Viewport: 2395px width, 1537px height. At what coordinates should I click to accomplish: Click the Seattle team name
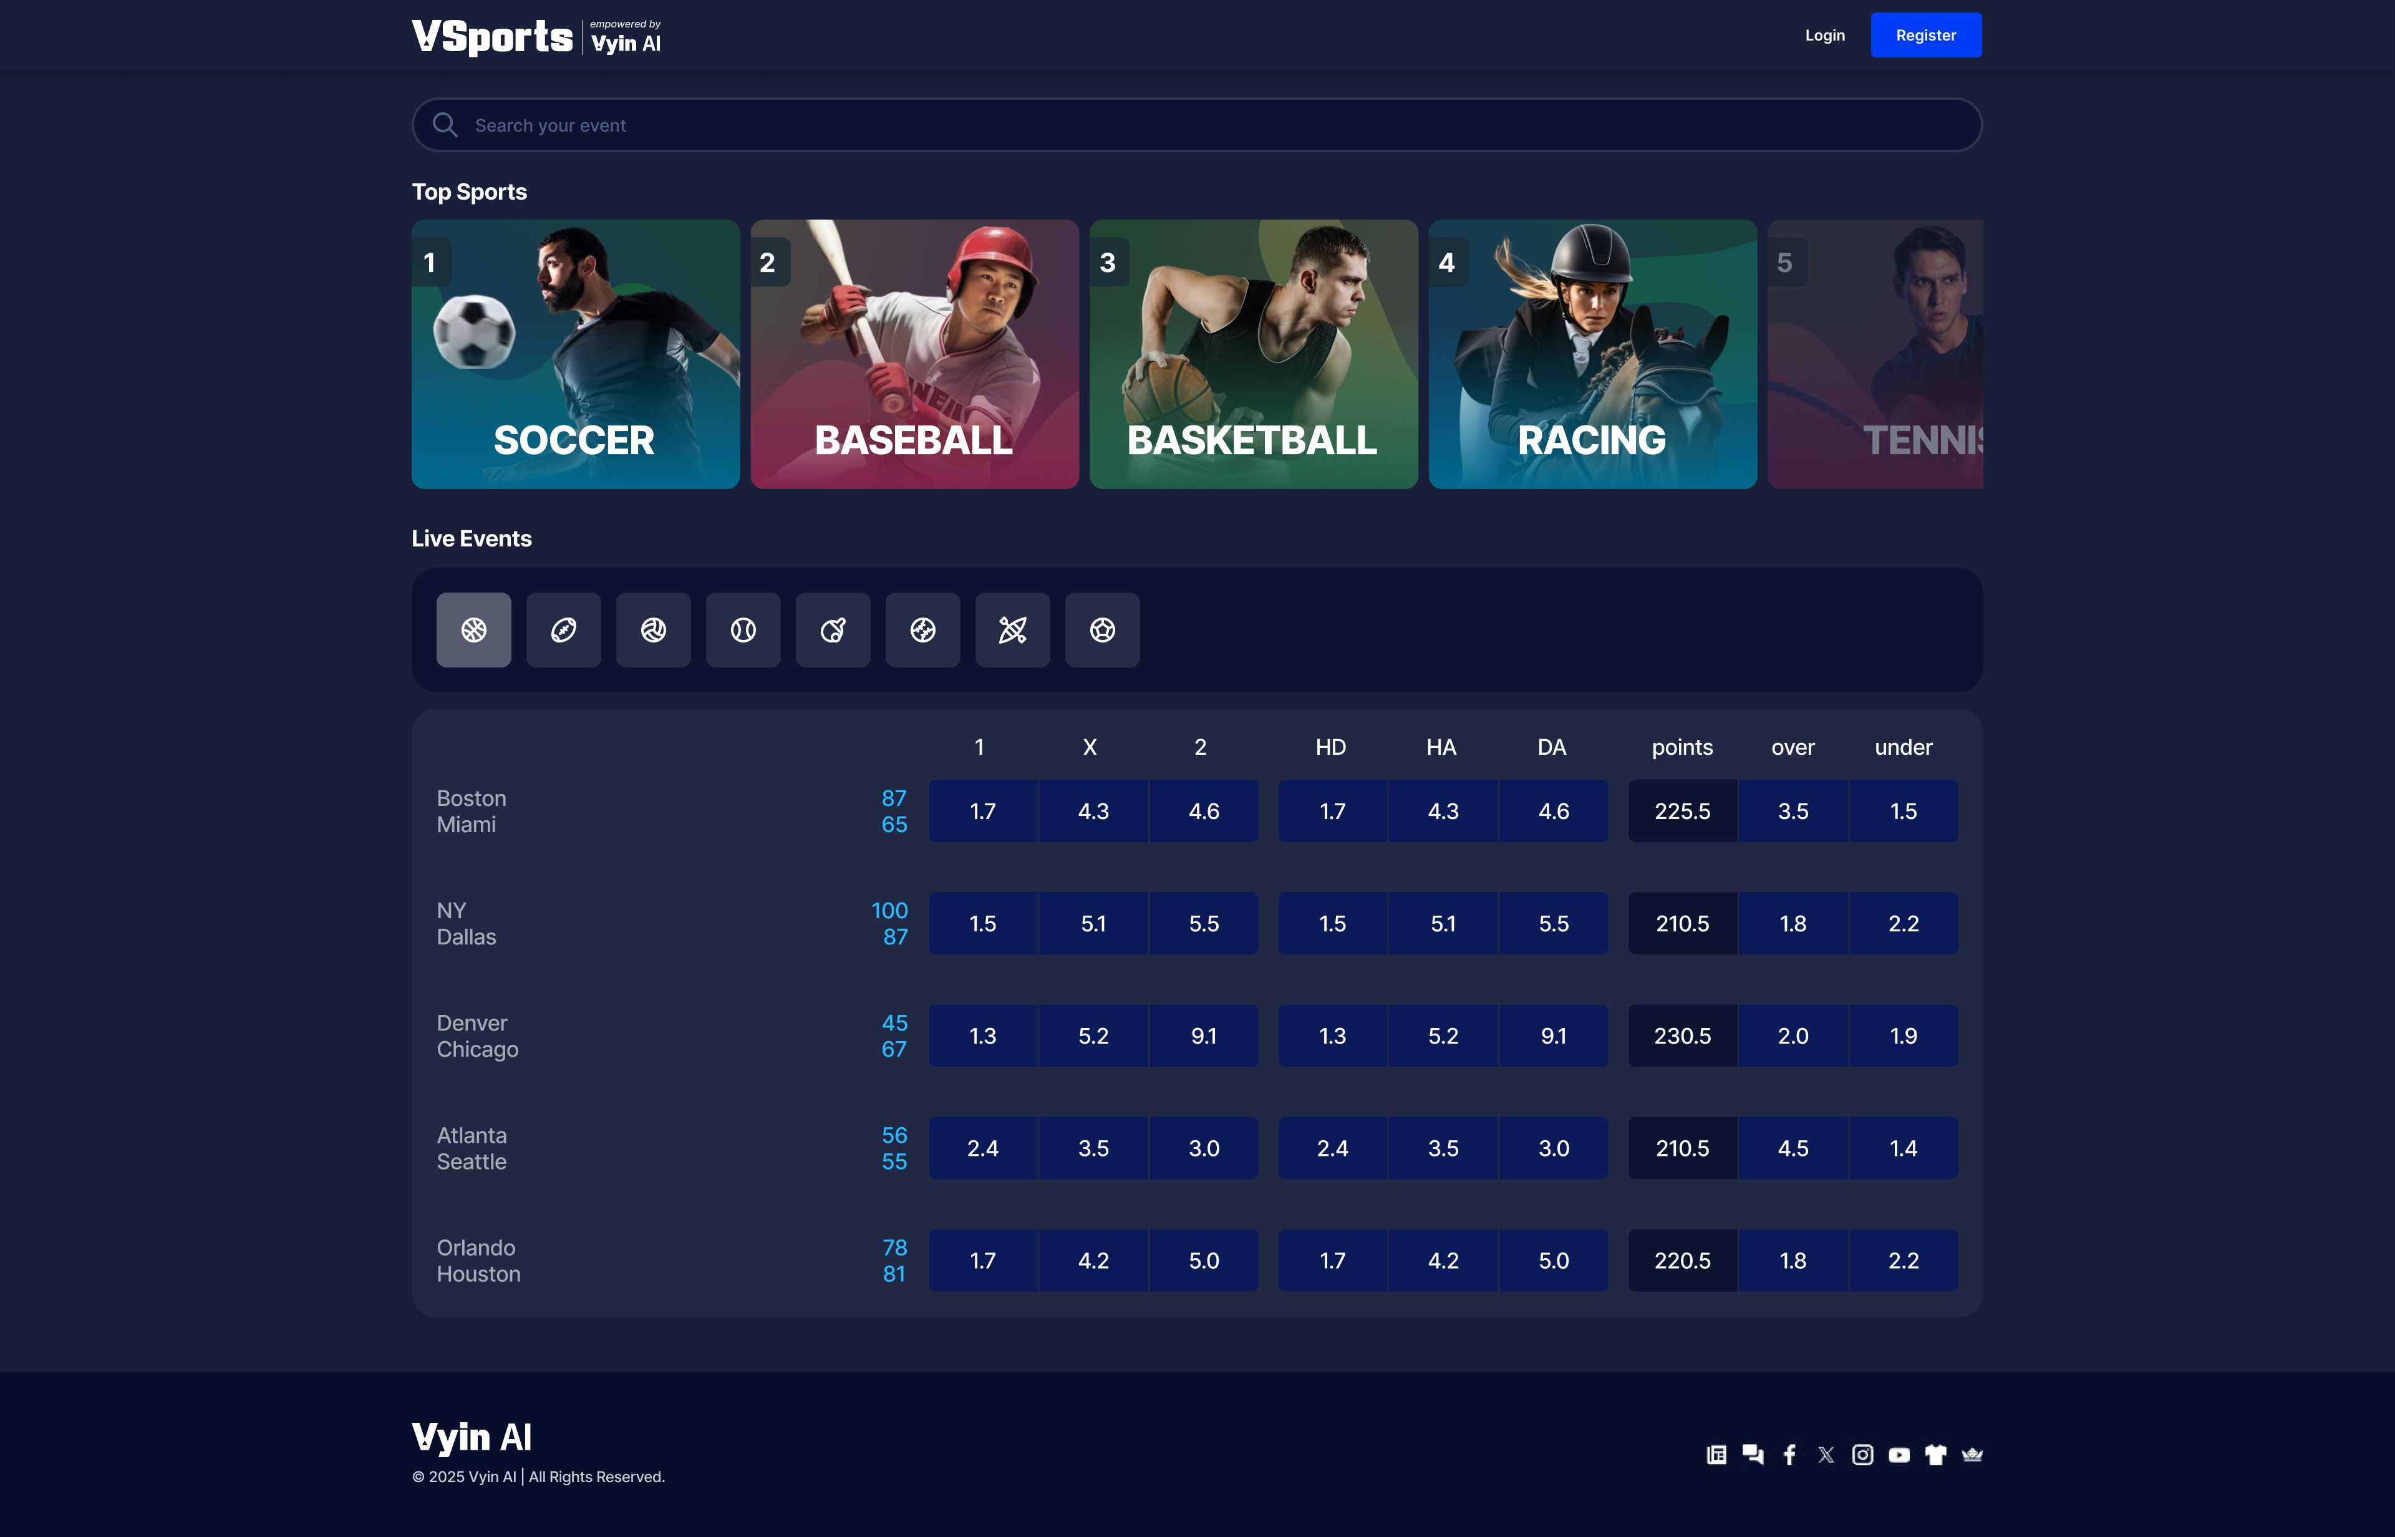point(471,1161)
